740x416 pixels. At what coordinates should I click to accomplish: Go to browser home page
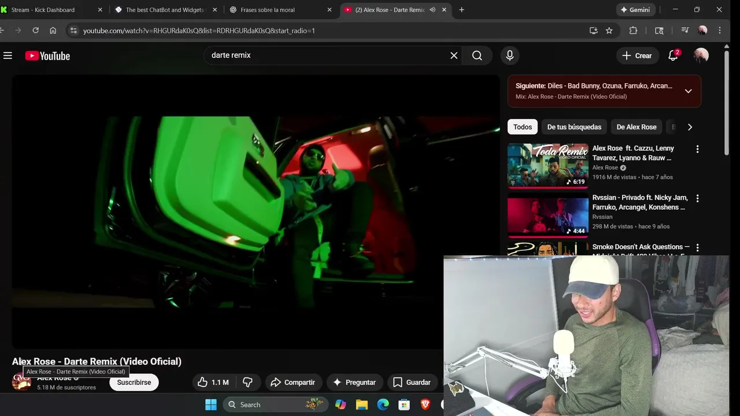(x=53, y=31)
